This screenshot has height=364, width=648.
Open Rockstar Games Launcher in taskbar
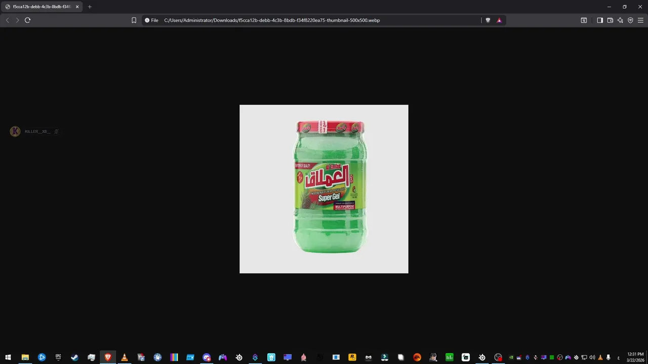(x=352, y=357)
